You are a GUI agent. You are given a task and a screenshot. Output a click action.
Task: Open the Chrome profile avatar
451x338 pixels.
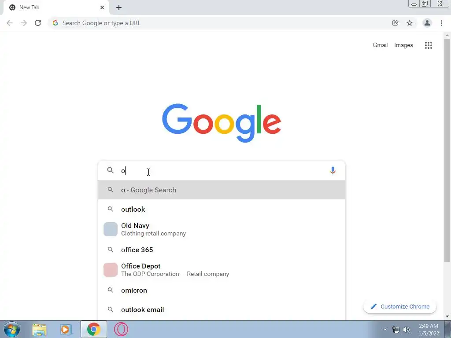click(x=427, y=23)
